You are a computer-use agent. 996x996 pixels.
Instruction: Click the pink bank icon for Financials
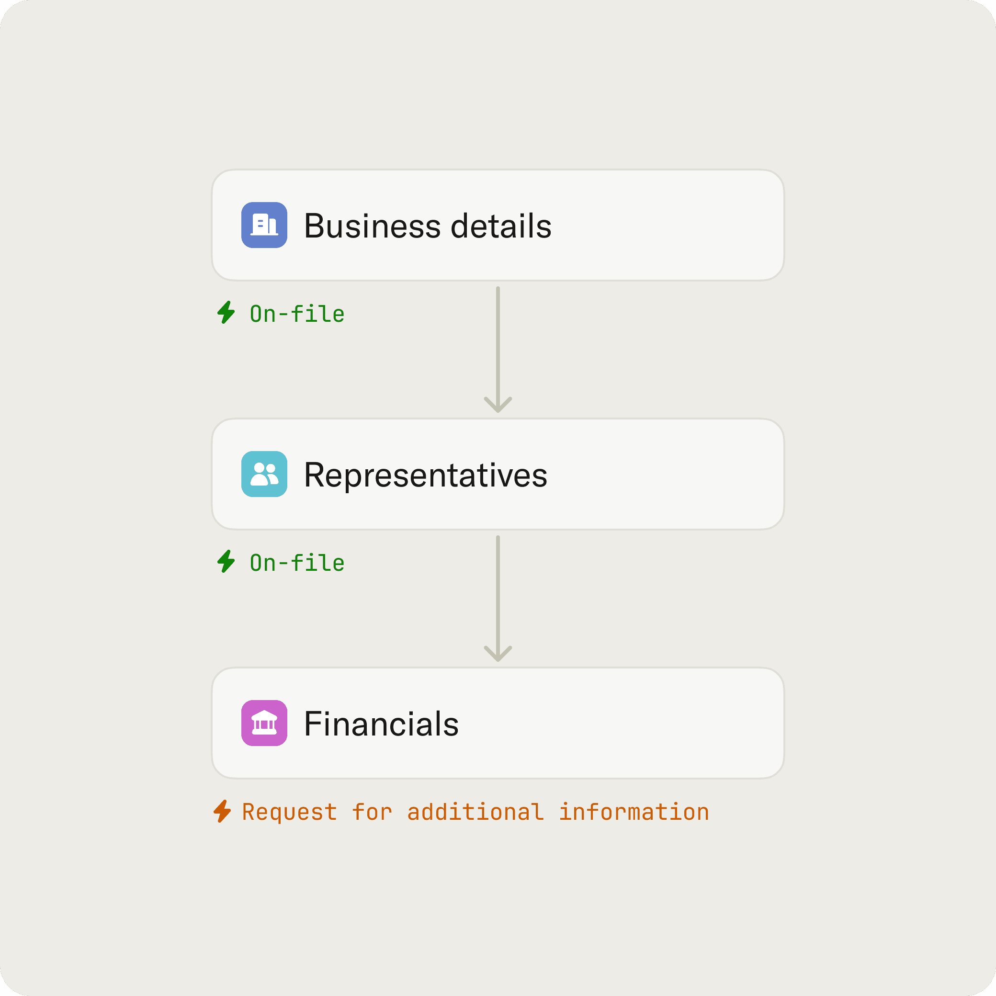pyautogui.click(x=264, y=723)
